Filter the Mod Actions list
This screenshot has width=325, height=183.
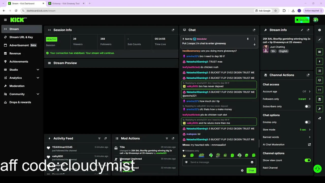tap(167, 139)
